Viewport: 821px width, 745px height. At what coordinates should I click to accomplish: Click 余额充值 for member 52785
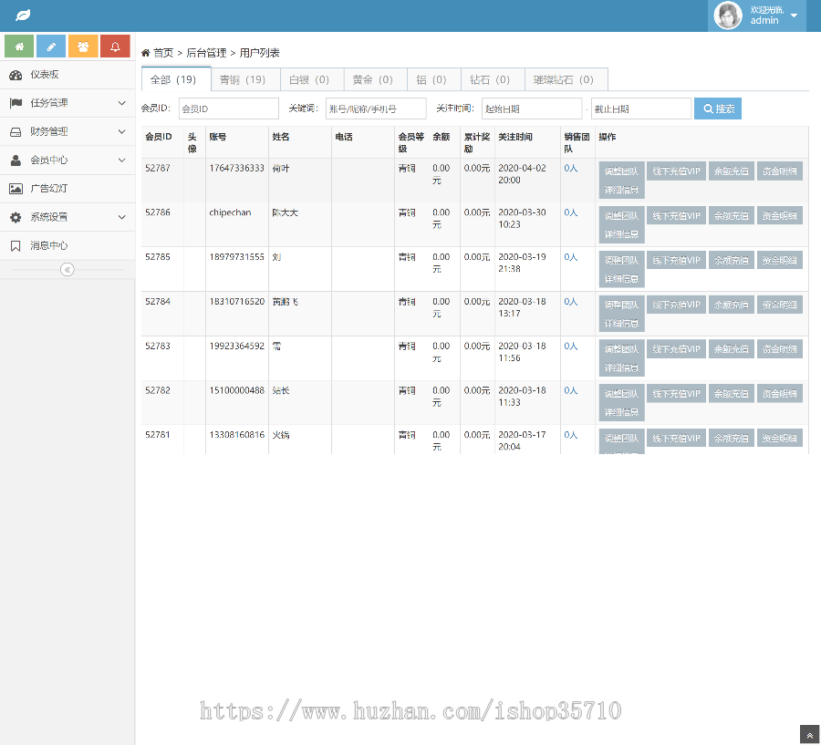pos(732,260)
